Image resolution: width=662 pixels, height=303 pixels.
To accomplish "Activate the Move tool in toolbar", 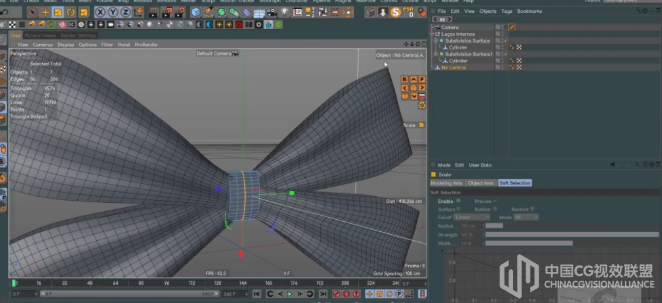I will coord(45,12).
